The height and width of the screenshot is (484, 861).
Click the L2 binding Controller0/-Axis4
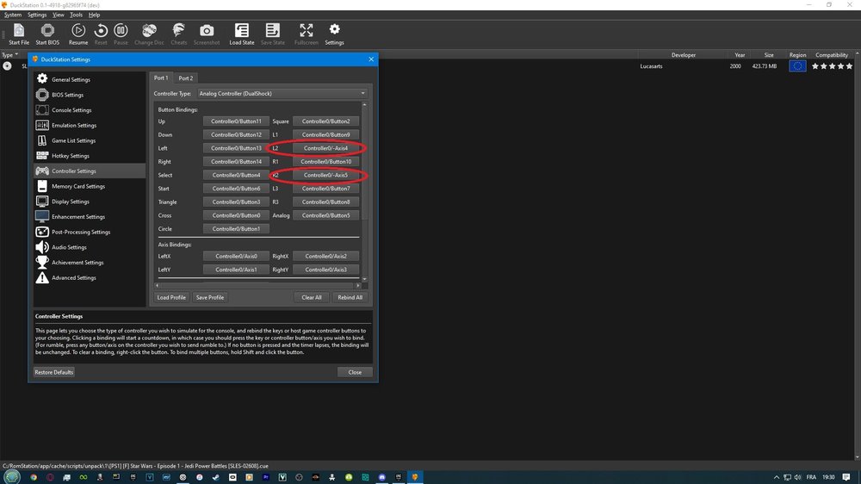coord(325,148)
